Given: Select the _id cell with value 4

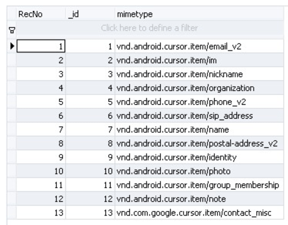Looking at the screenshot, I should click(x=90, y=88).
